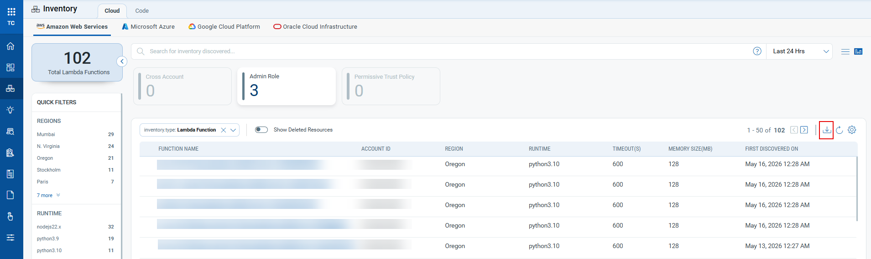Viewport: 871px width, 259px height.
Task: Sort by MEMORY SIZE(MB) column header
Action: [x=690, y=149]
